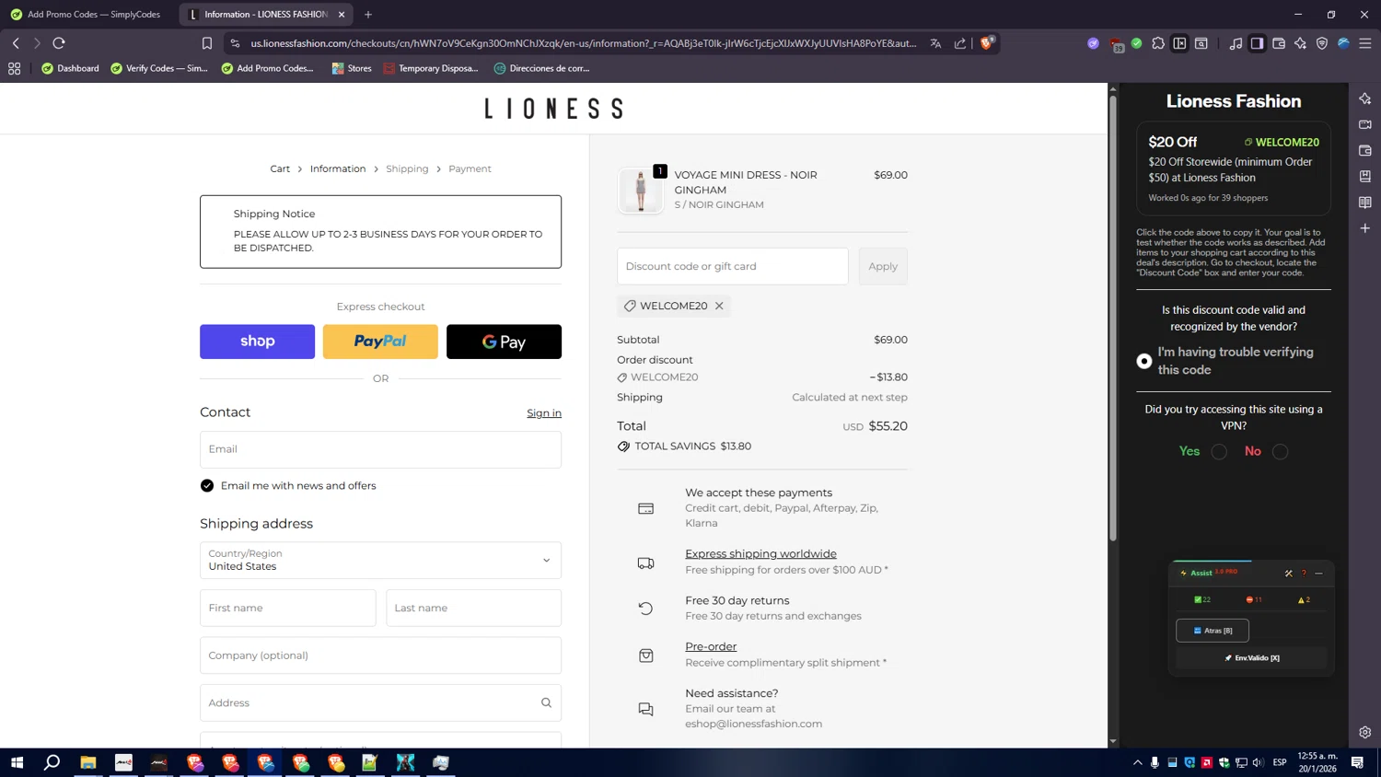Open Direcciones de correo bookmark
The image size is (1381, 777).
coord(542,68)
